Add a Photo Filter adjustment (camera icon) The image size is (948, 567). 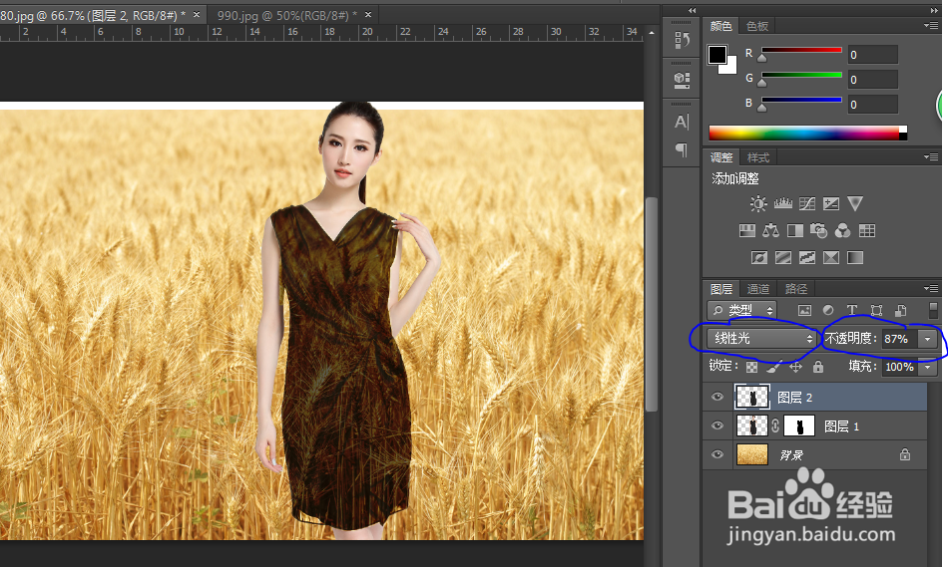[819, 231]
